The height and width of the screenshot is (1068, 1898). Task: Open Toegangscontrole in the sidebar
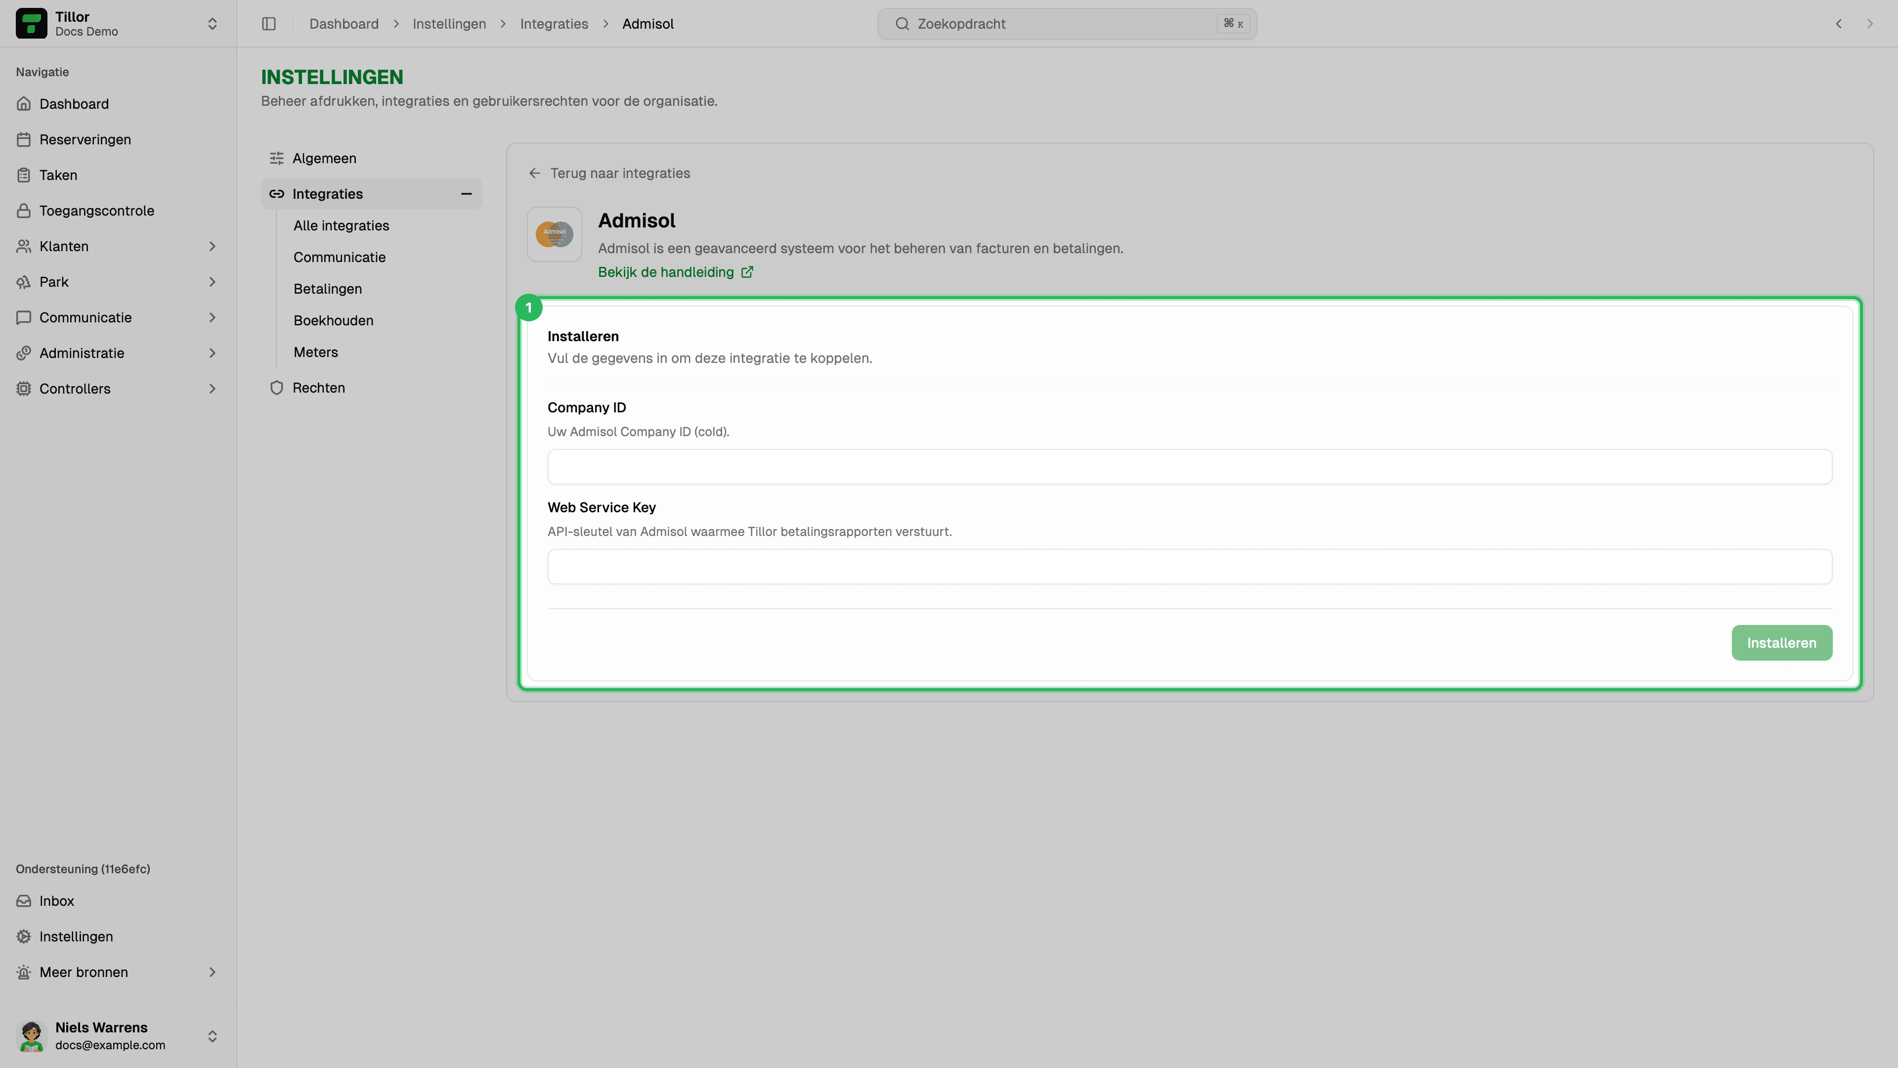[118, 211]
